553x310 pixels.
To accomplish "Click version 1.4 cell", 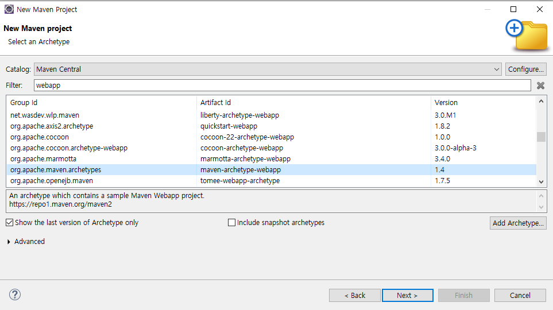I will (x=439, y=170).
